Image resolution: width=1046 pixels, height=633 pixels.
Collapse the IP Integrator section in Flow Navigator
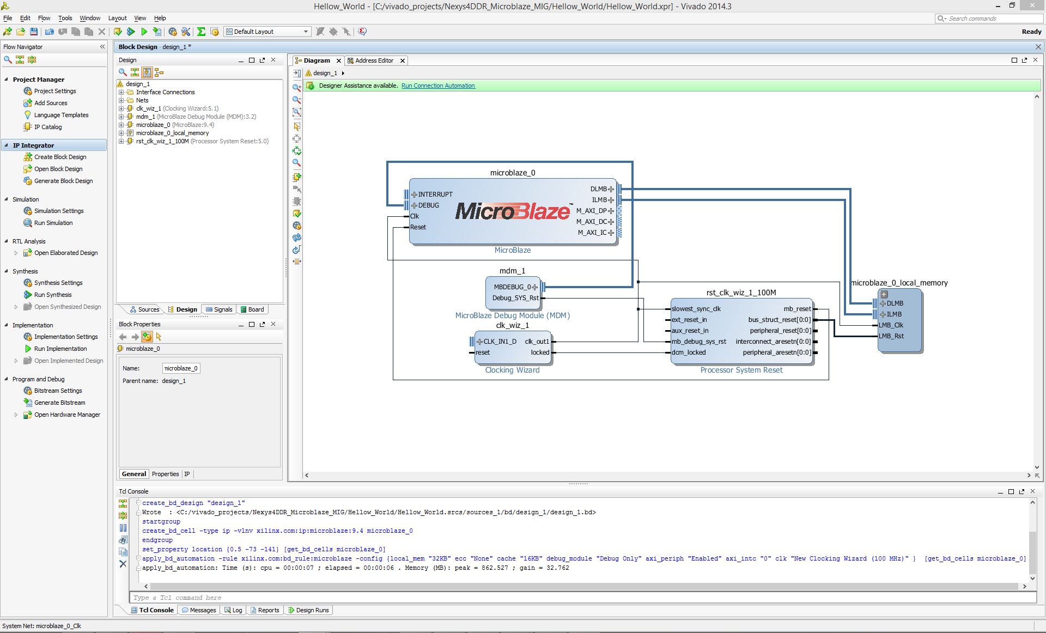(x=7, y=145)
